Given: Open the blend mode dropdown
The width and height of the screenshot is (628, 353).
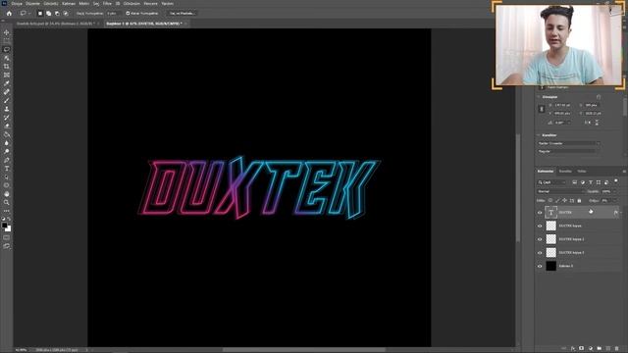Looking at the screenshot, I should pyautogui.click(x=560, y=192).
